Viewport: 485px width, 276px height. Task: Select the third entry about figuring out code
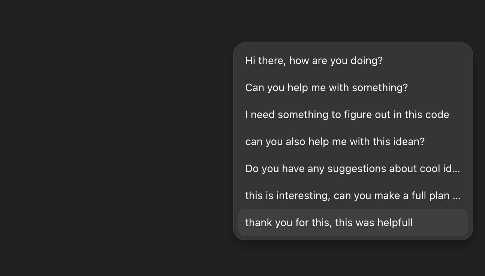[347, 114]
